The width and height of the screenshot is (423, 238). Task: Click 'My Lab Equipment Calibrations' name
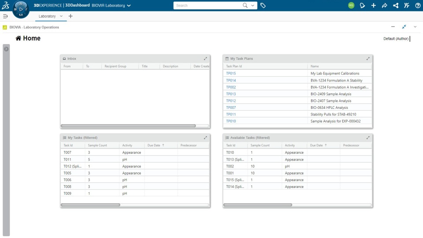point(335,74)
